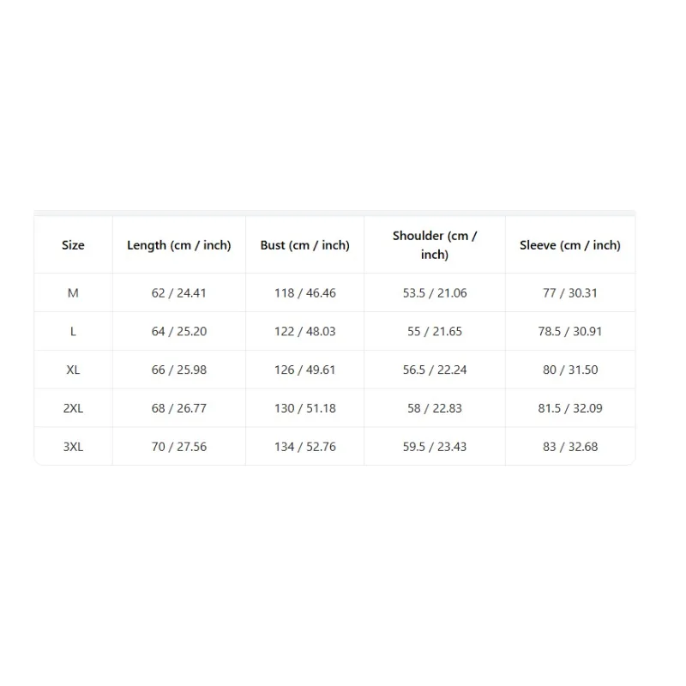Select the 3XL size row label

pos(73,448)
